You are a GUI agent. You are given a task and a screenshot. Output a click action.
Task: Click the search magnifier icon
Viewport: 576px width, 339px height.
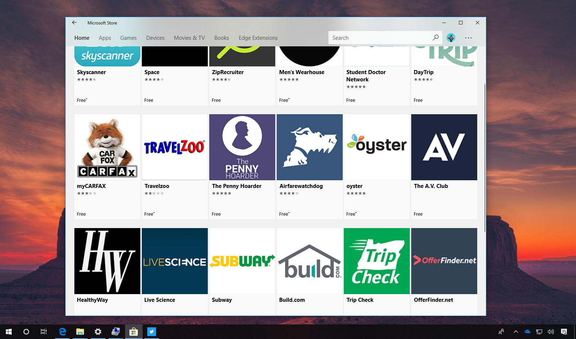point(436,38)
